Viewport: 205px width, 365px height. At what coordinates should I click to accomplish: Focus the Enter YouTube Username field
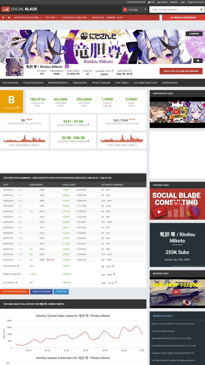pos(174,10)
